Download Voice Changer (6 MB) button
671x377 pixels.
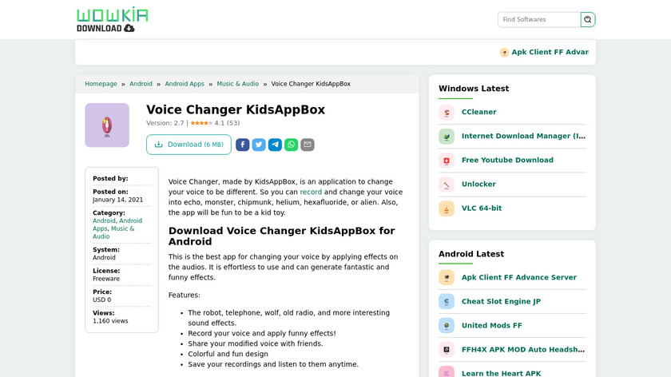pos(189,145)
